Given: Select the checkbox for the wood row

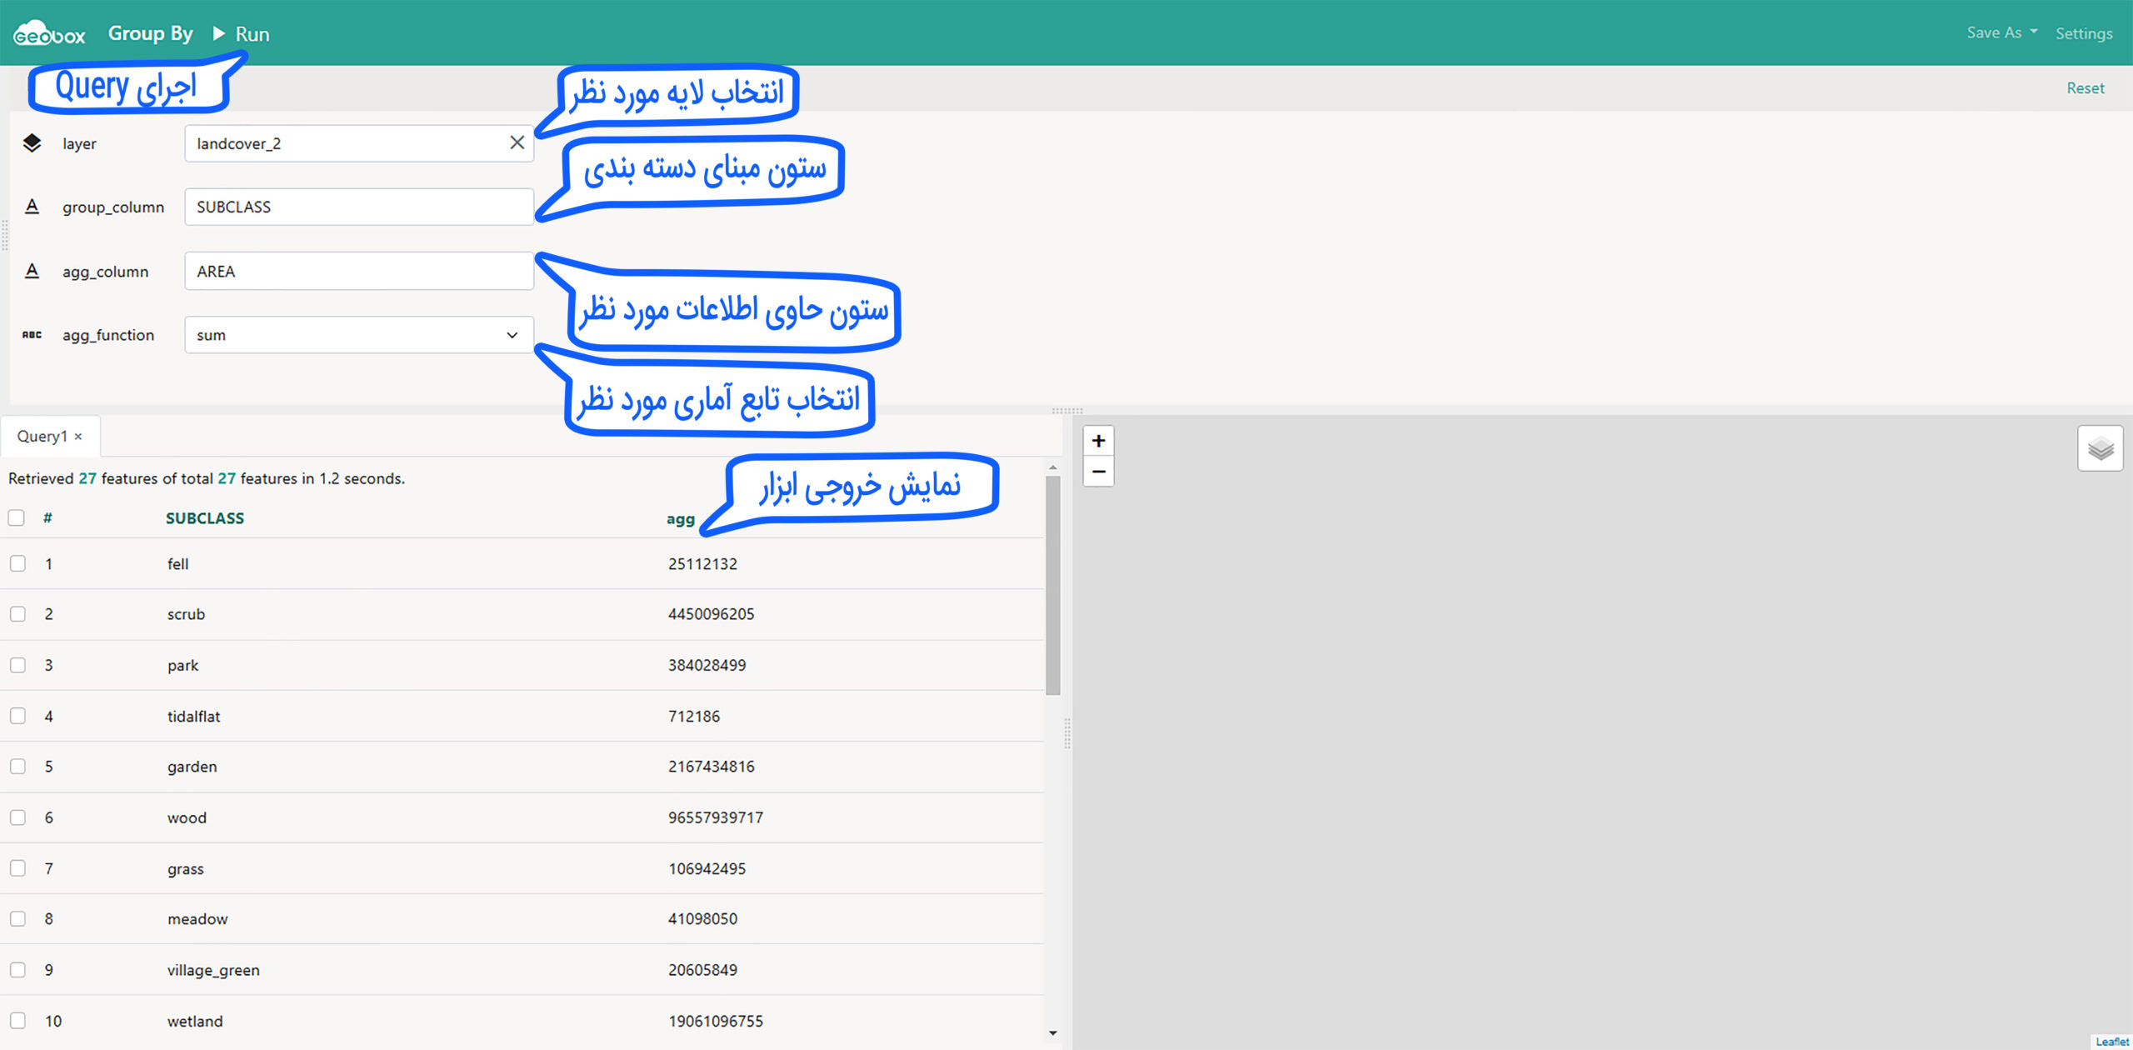Looking at the screenshot, I should 17,817.
